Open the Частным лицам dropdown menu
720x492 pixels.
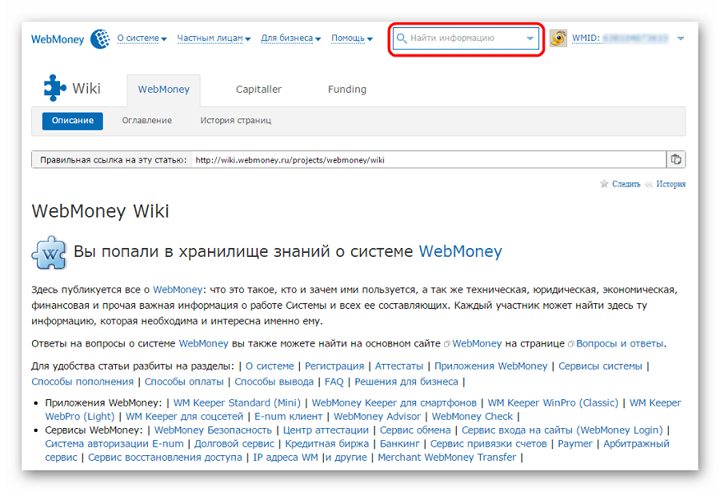point(214,38)
